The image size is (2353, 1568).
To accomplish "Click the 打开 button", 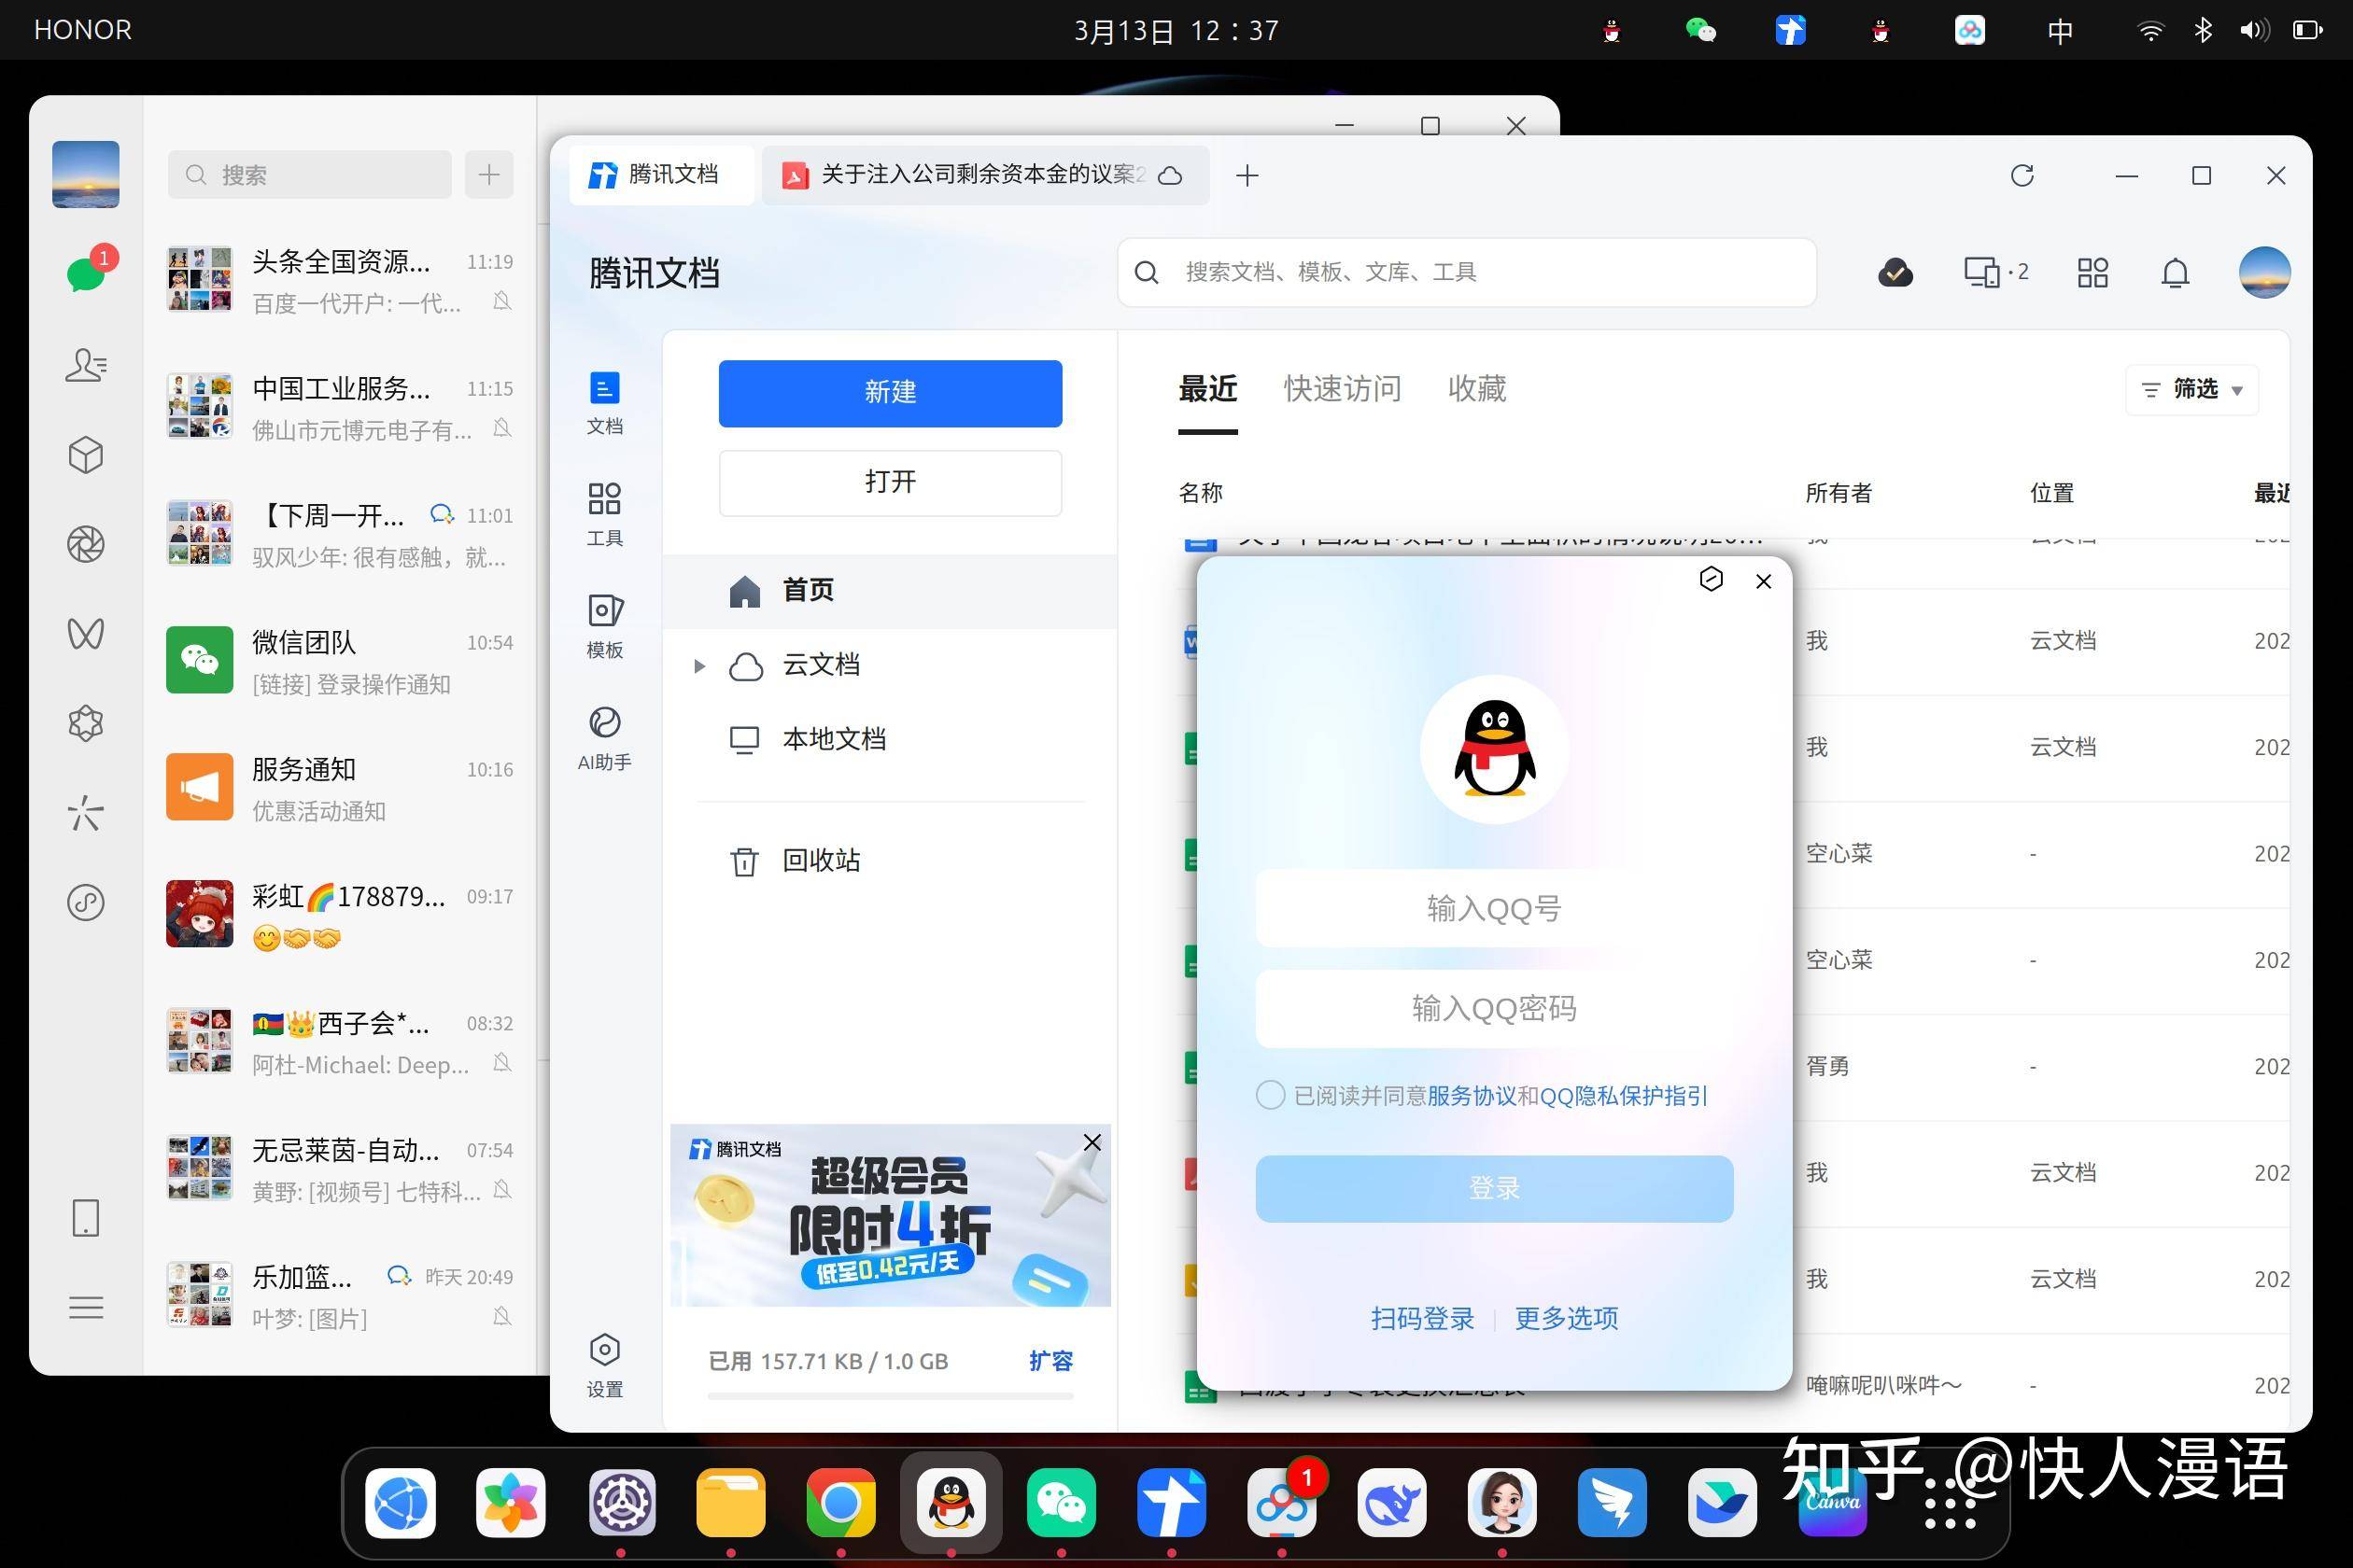I will [889, 483].
